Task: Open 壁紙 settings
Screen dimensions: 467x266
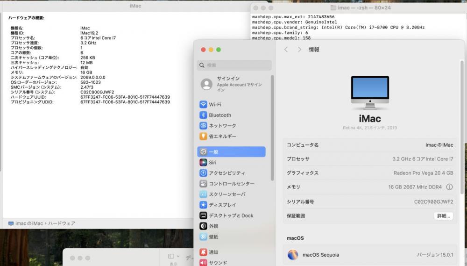Action: point(213,237)
